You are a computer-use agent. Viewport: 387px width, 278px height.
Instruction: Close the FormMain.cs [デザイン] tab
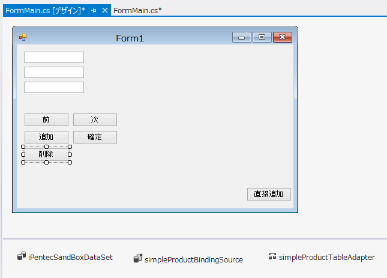point(105,10)
